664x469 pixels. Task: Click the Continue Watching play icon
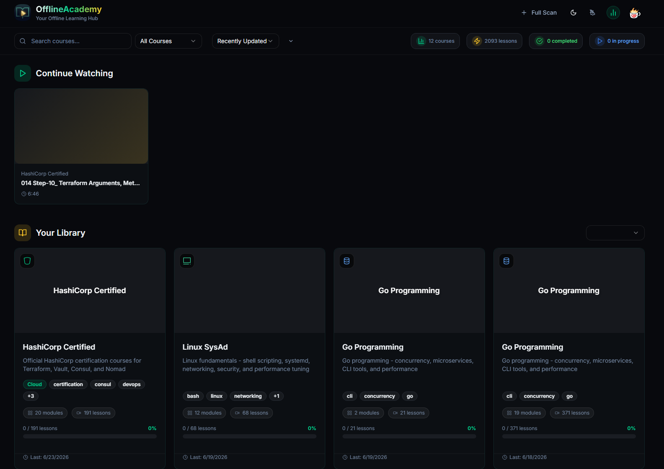pos(23,73)
